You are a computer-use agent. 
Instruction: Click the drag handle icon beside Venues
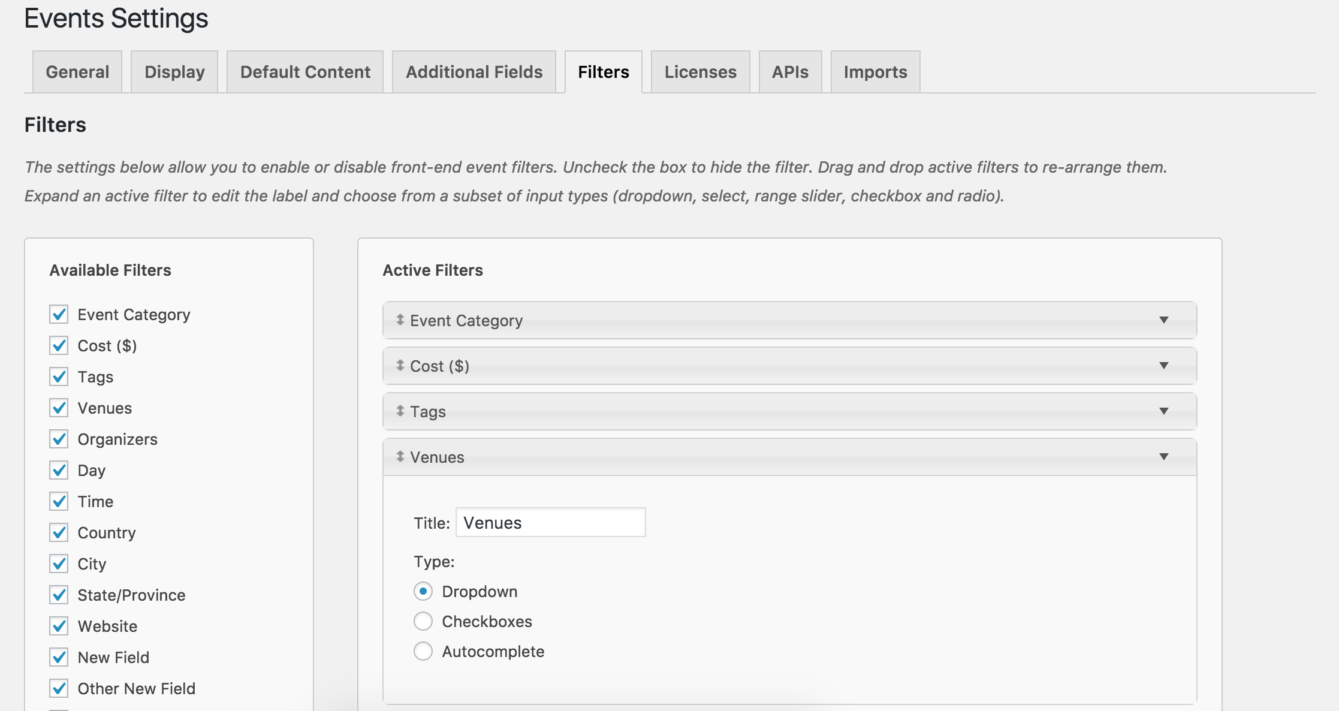400,457
